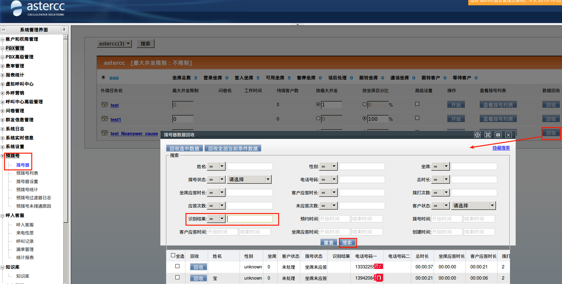Tick the 全选 select-all checkbox
The image size is (562, 284).
(173, 255)
